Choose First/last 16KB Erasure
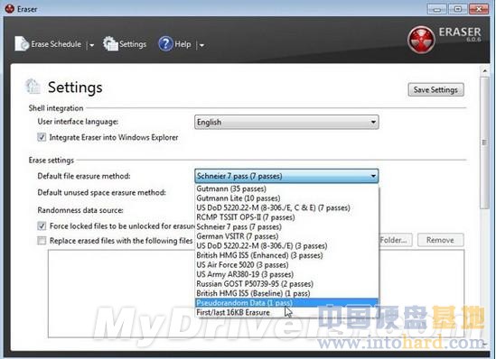Screen dimensions: 496x359 click(286, 312)
